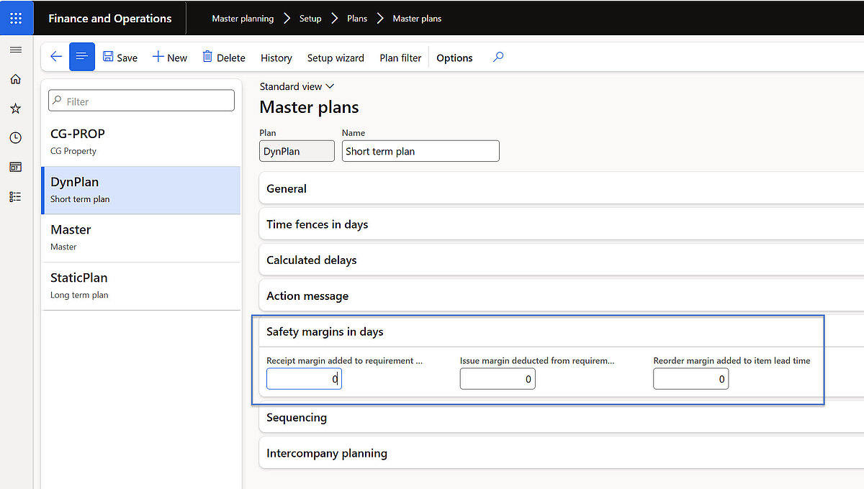864x489 pixels.
Task: Open Workspaces from the sidebar icon
Action: (16, 166)
